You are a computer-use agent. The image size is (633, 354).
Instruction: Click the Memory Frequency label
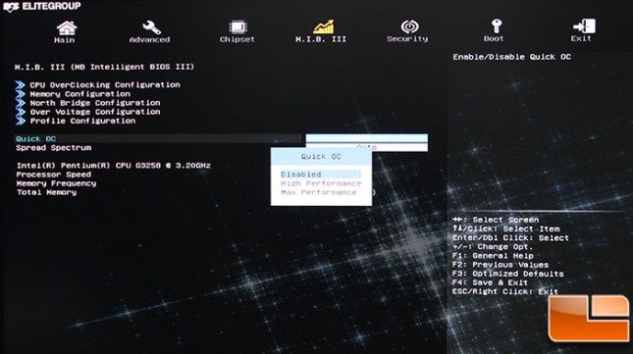(x=56, y=183)
